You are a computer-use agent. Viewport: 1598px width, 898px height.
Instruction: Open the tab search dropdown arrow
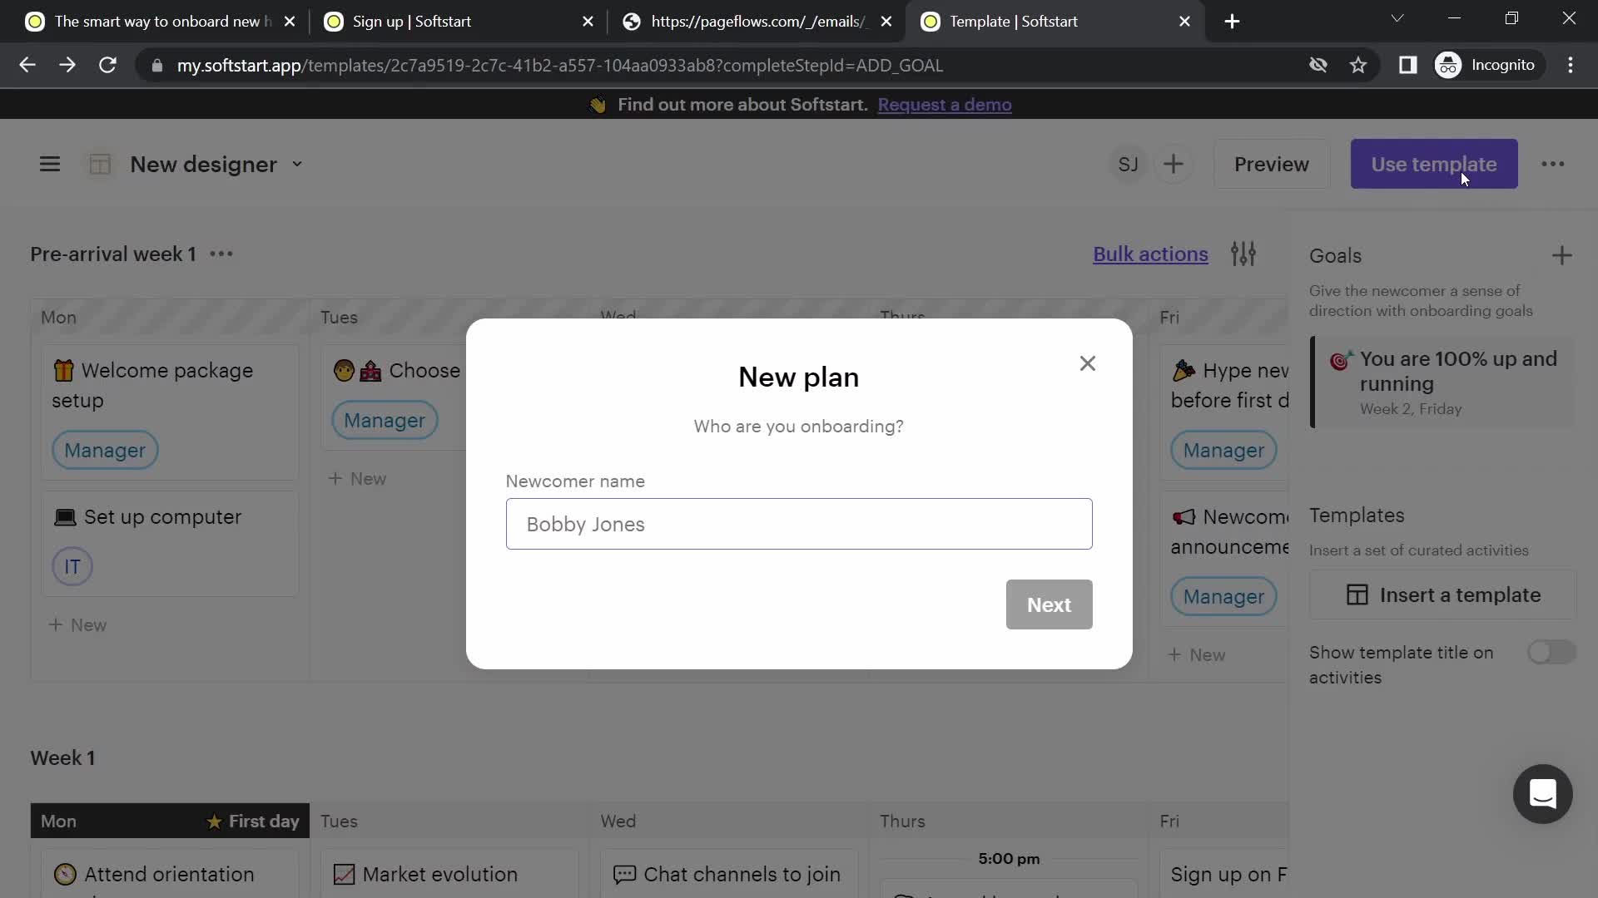[x=1397, y=18]
